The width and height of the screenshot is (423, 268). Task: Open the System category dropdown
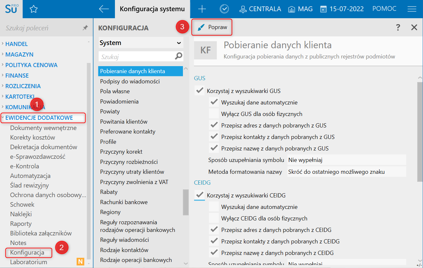pyautogui.click(x=141, y=43)
